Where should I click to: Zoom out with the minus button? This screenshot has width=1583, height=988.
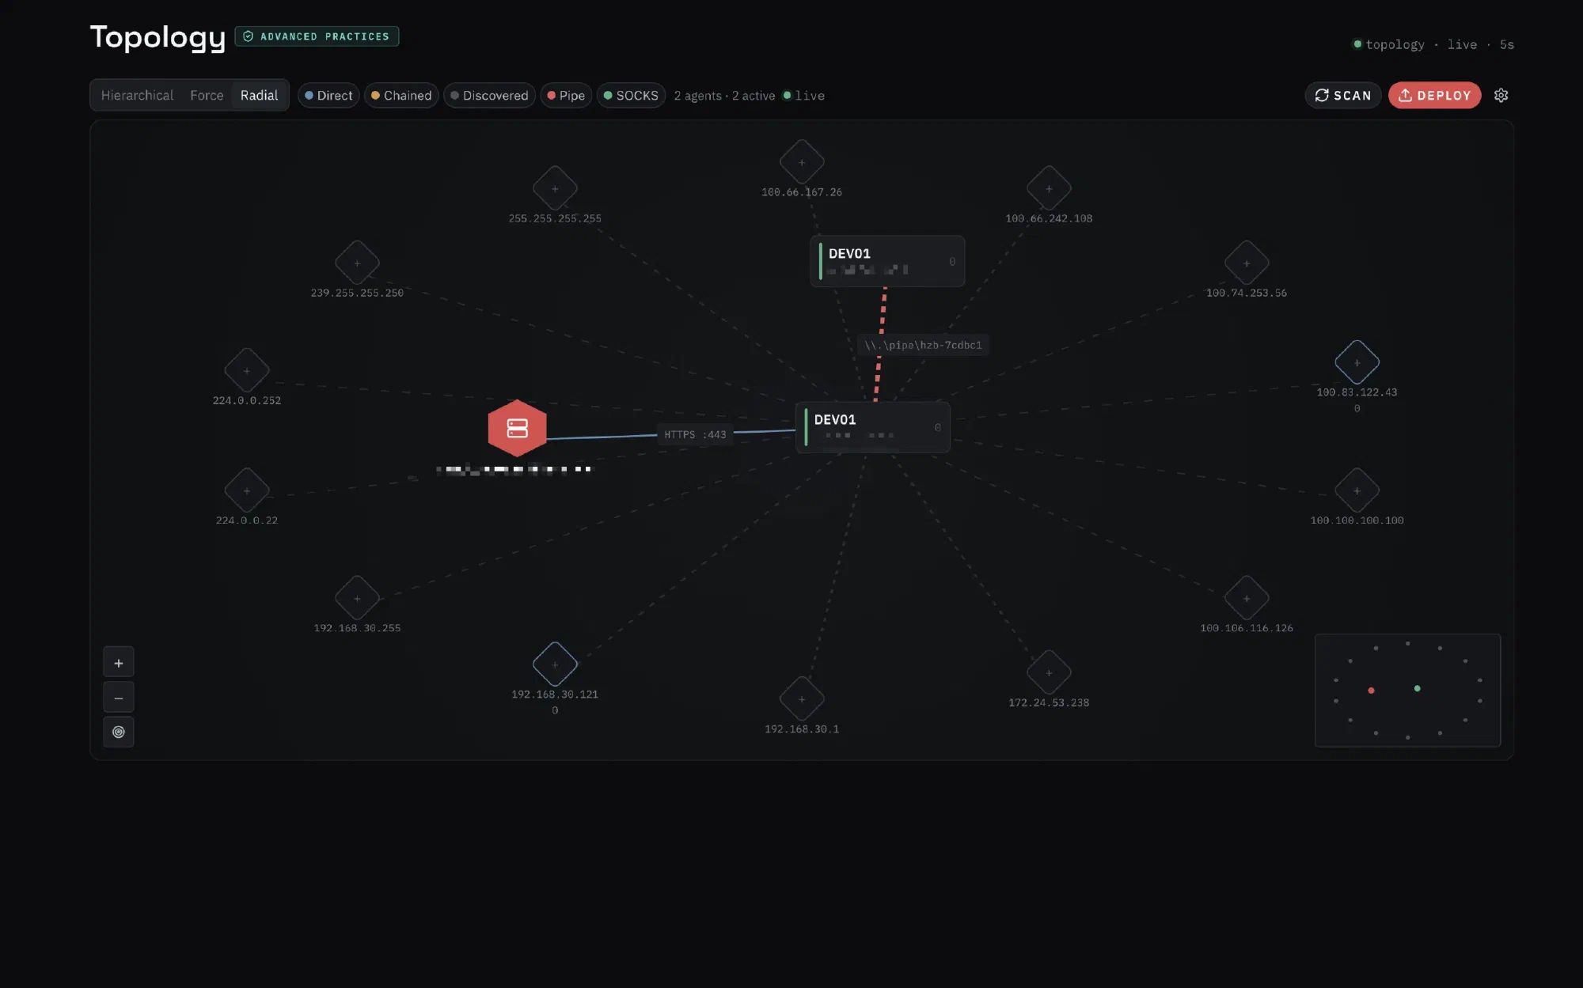119,698
